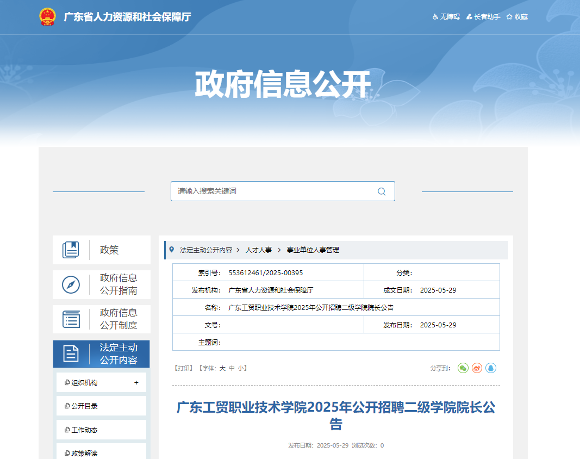This screenshot has height=459, width=580.
Task: Set font size to 中
Action: pyautogui.click(x=232, y=368)
